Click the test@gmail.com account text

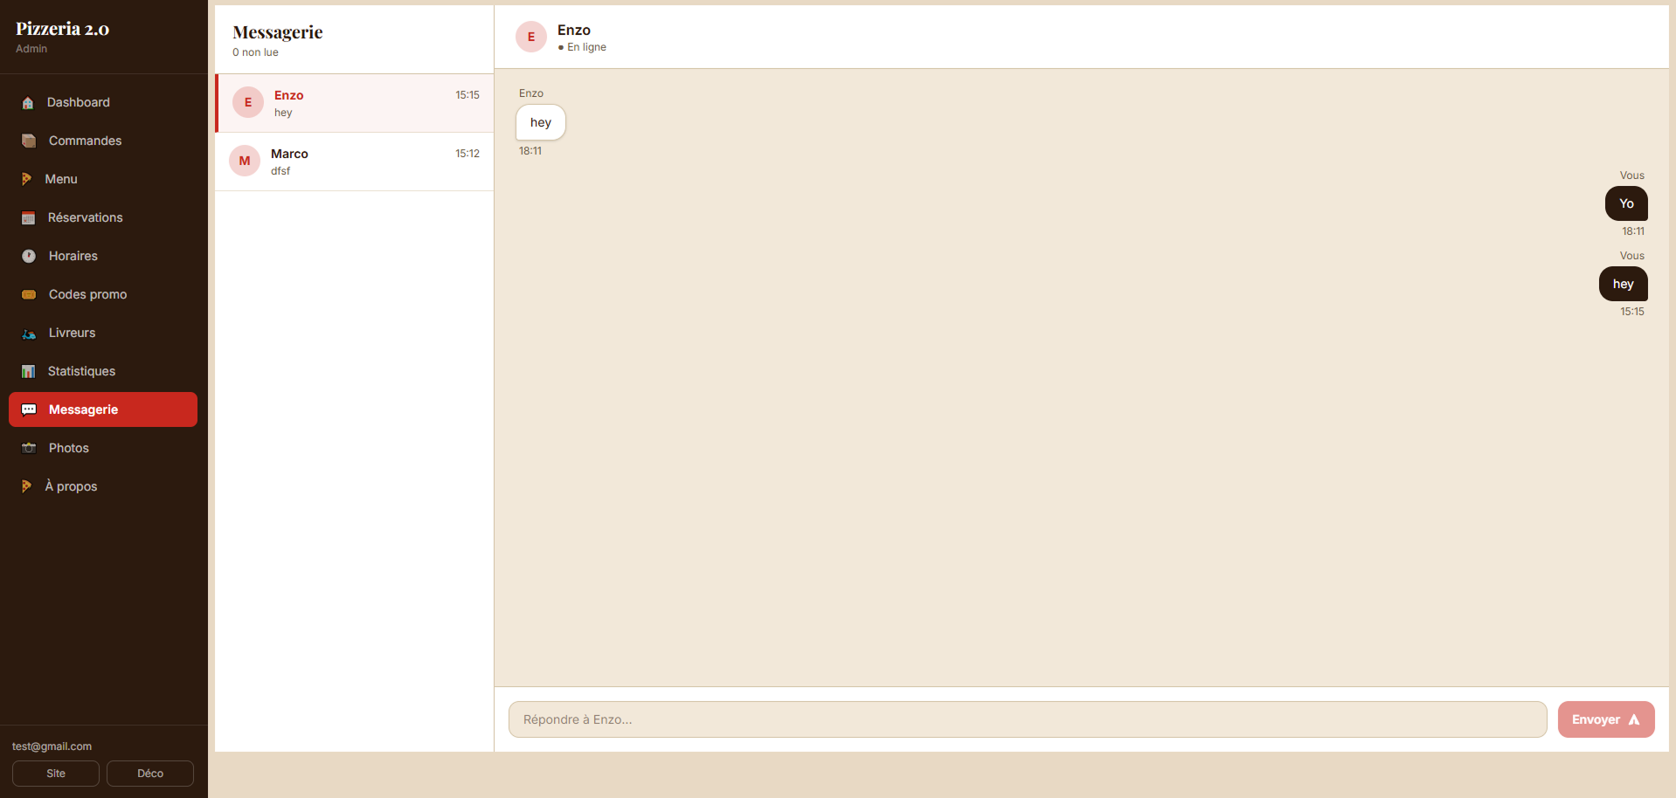click(52, 746)
